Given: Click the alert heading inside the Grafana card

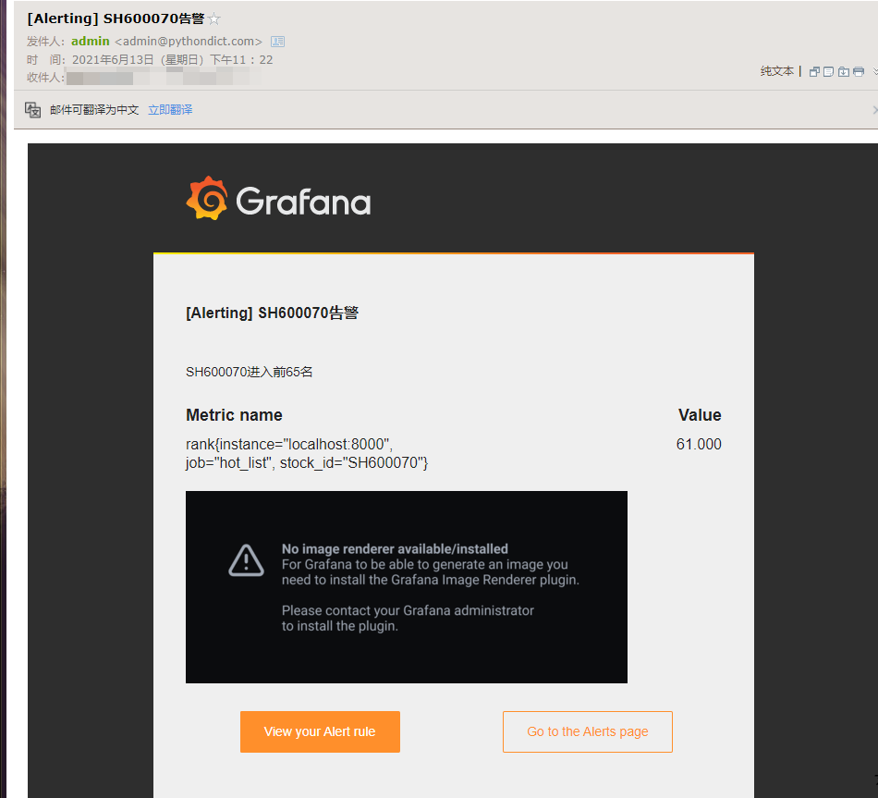Looking at the screenshot, I should coord(272,313).
